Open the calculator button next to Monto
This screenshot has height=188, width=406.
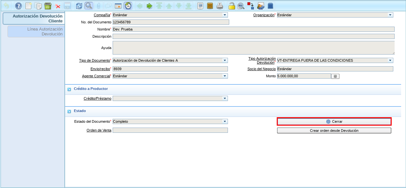pyautogui.click(x=335, y=76)
